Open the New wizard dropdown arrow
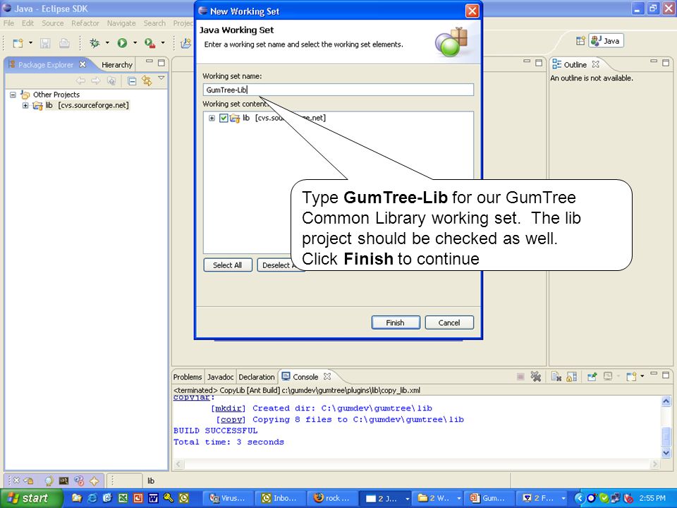 pyautogui.click(x=30, y=43)
